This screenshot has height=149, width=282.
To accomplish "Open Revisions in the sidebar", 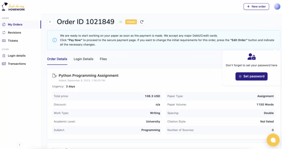I will coord(14,32).
